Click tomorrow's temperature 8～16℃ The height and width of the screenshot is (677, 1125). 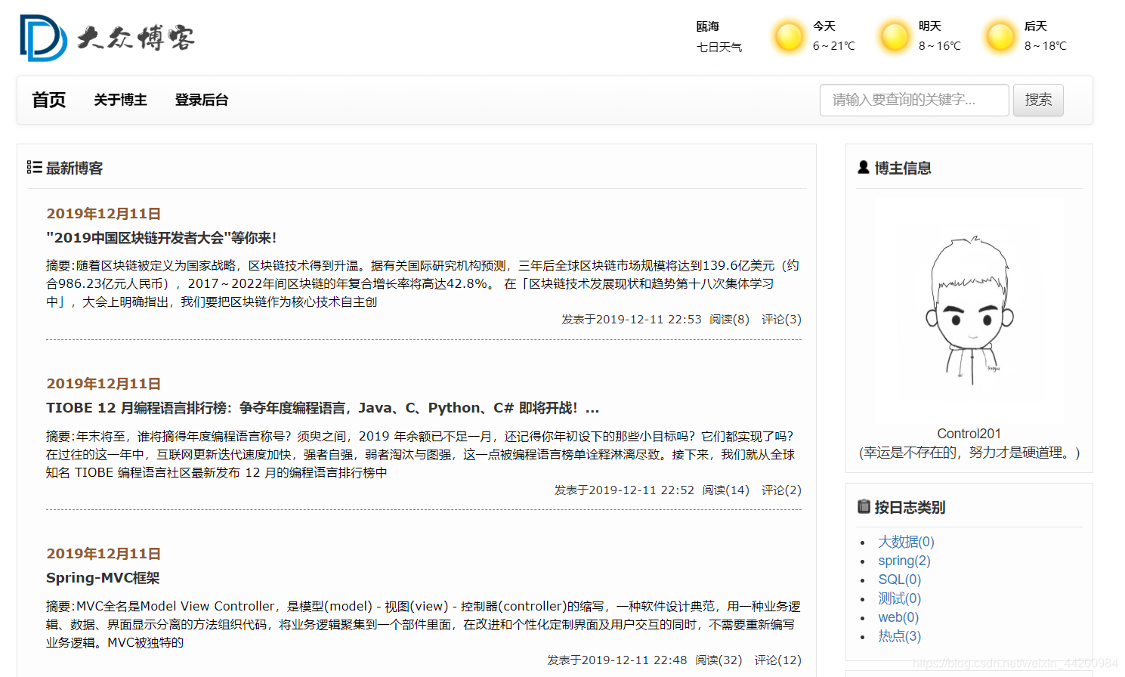[x=940, y=46]
